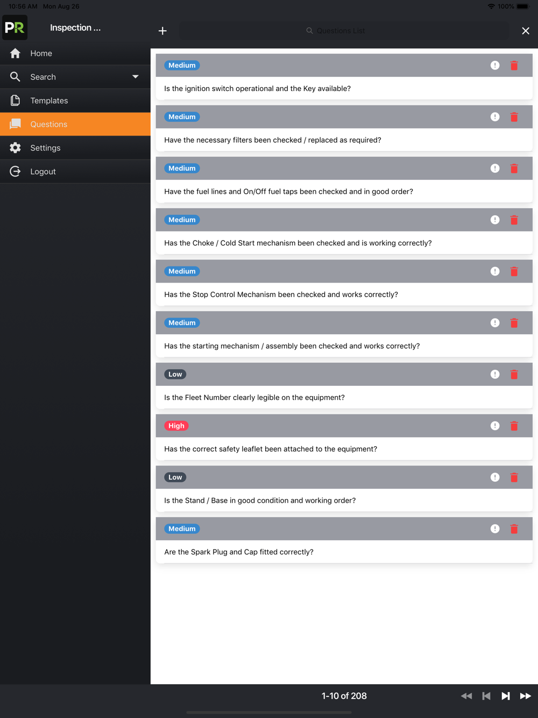Click Medium badge on Stop Control question

click(x=182, y=271)
